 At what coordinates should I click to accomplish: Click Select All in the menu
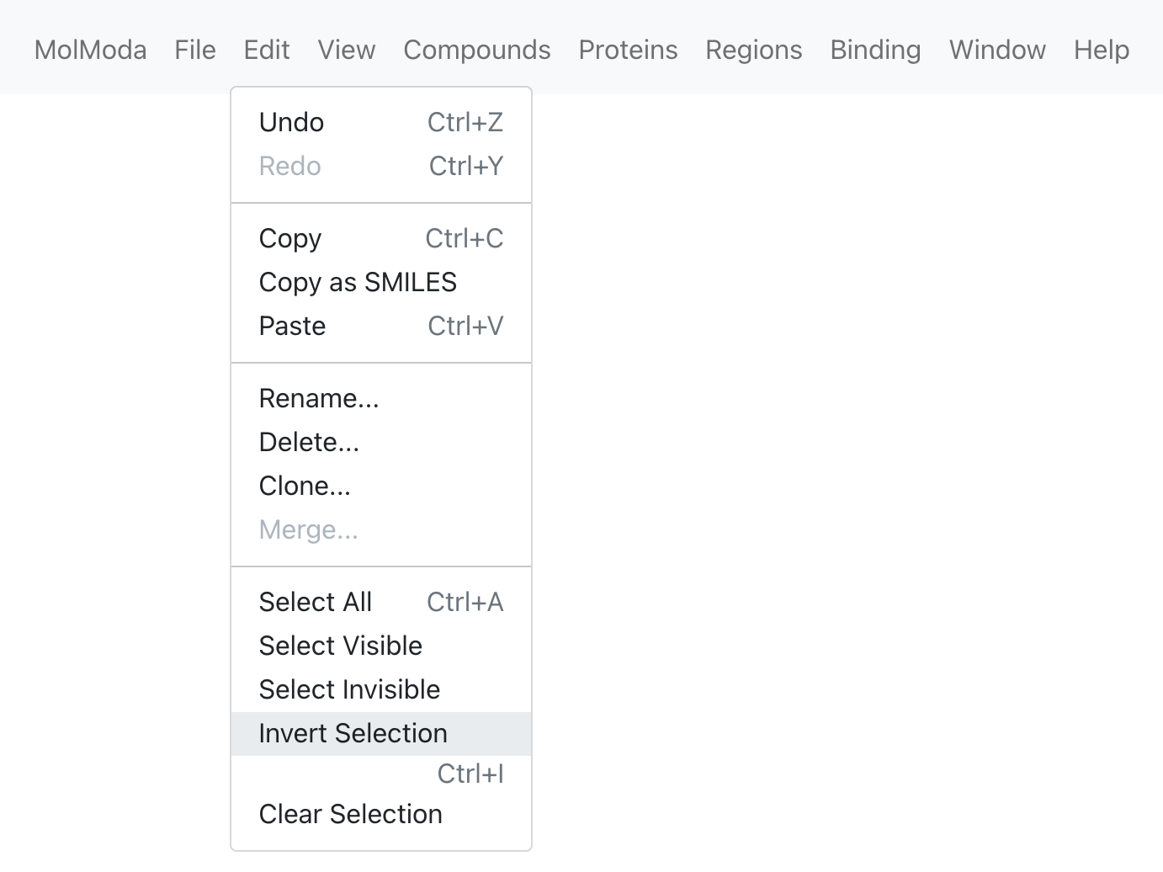381,602
